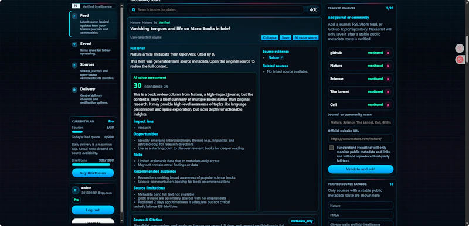Viewport: 469px width, 226px height.
Task: Remove the github tracked source
Action: point(388,53)
